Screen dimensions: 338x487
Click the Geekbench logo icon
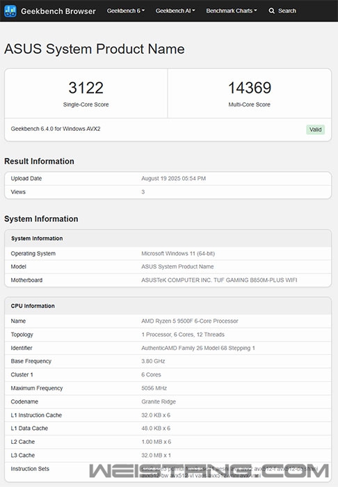point(10,11)
